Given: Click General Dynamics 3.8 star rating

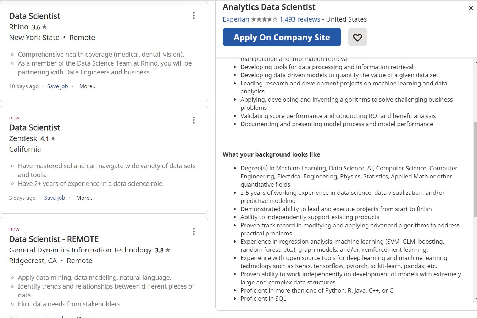Looking at the screenshot, I should [x=162, y=250].
